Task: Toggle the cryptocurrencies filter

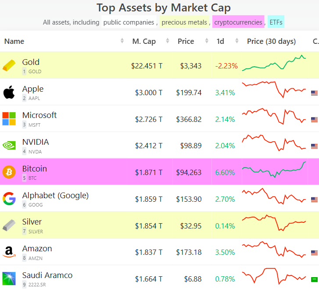Action: (238, 22)
